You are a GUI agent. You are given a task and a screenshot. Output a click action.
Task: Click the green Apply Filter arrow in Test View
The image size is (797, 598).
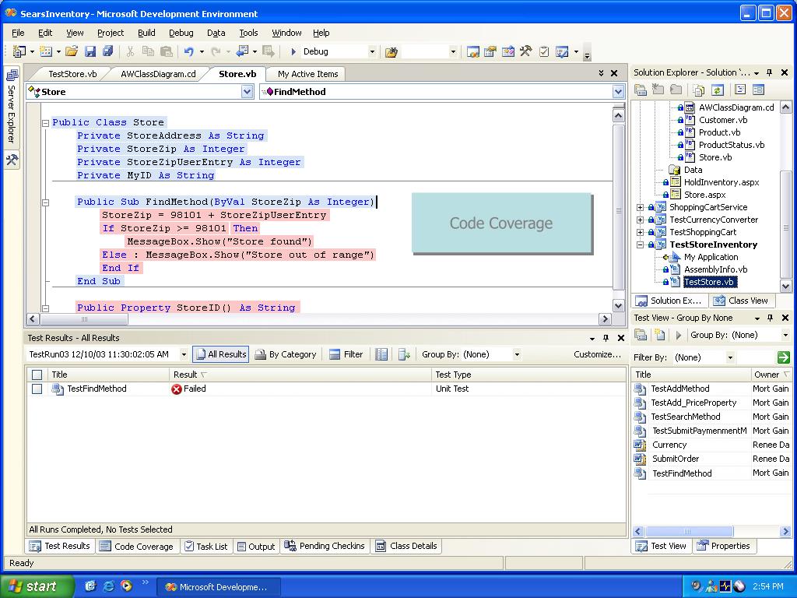point(783,357)
